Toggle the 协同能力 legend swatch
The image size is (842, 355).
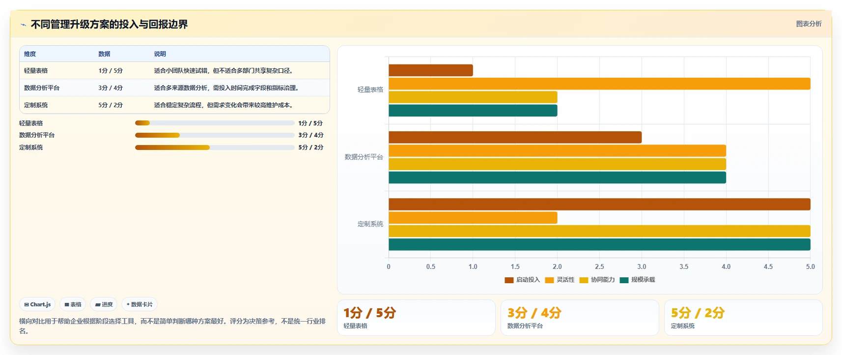(x=584, y=280)
